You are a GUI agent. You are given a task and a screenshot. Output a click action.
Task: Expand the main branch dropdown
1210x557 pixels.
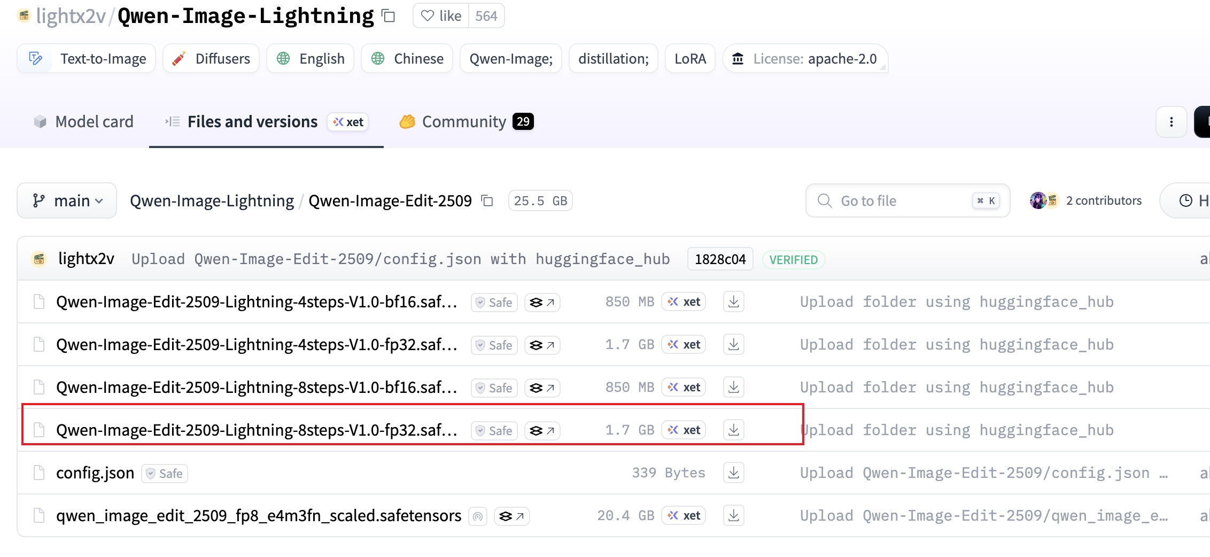point(67,200)
